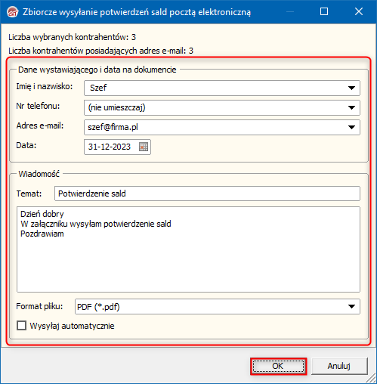Click the PDF (*.pdf) format combo box

pos(218,306)
